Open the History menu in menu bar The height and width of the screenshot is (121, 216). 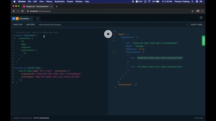pyautogui.click(x=49, y=1)
